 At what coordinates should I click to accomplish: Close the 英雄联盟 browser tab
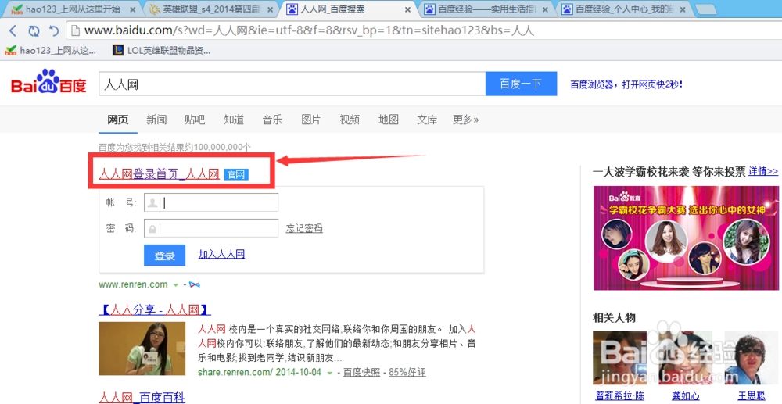click(270, 9)
